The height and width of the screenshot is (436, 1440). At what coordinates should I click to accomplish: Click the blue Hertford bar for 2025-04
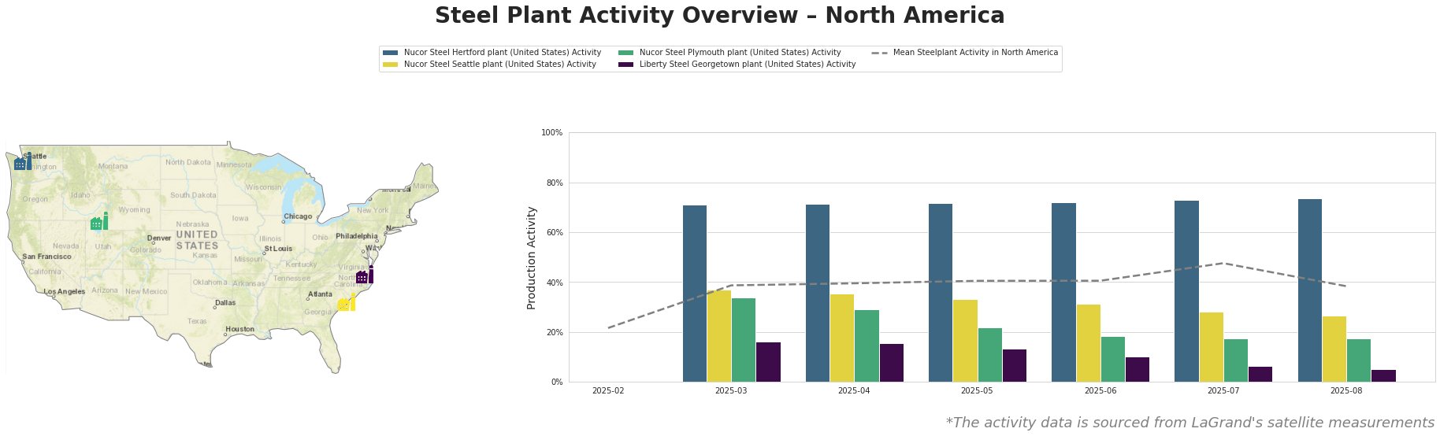click(818, 293)
